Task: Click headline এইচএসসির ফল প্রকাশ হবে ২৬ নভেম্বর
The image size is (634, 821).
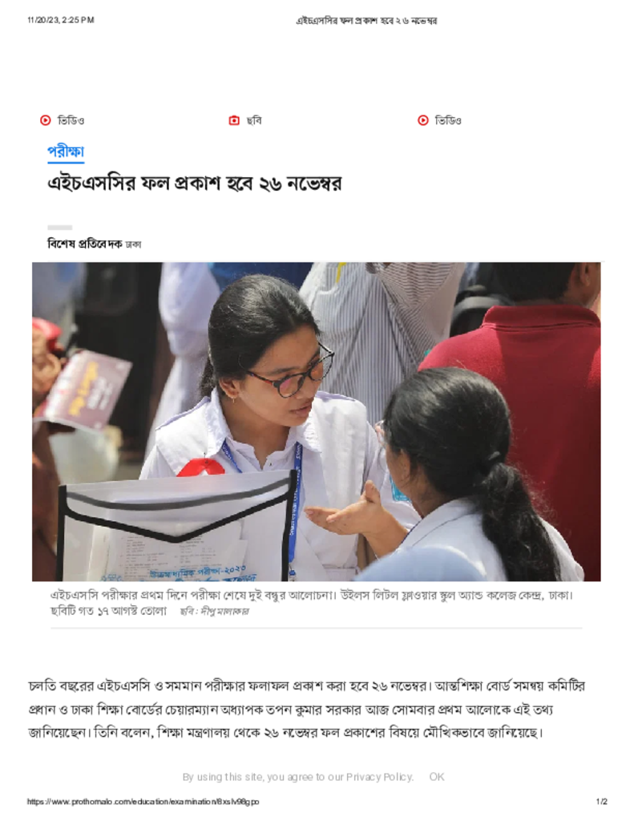Action: coord(194,184)
